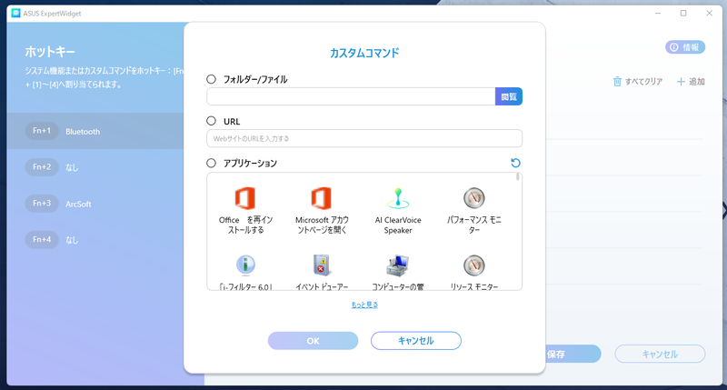The width and height of the screenshot is (727, 390).
Task: Refresh the application list icon
Action: (x=515, y=163)
